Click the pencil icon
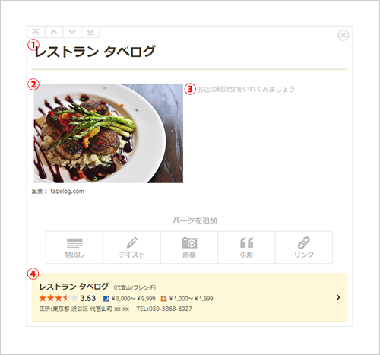Viewport: 380px width, 355px height. coord(132,242)
